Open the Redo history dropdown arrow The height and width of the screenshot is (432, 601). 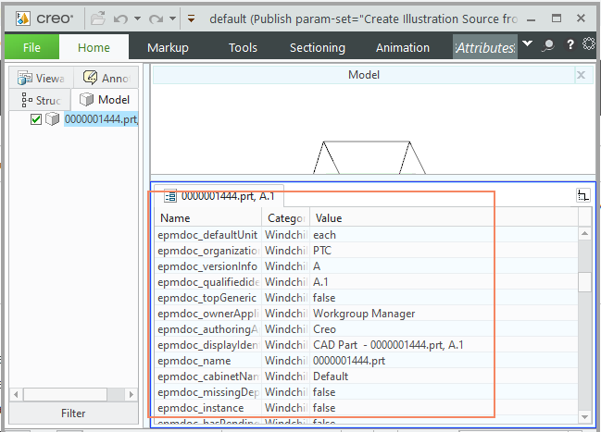pos(170,18)
